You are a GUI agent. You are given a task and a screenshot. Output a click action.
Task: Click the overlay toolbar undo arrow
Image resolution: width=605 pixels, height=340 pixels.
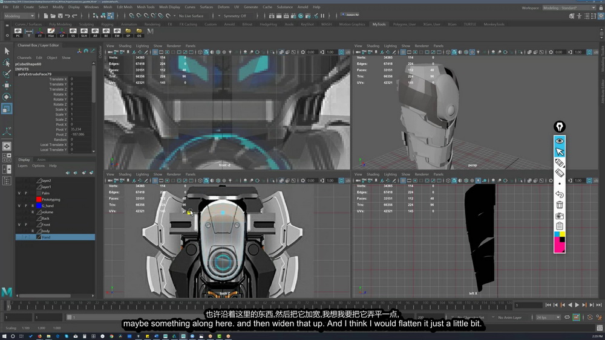560,194
